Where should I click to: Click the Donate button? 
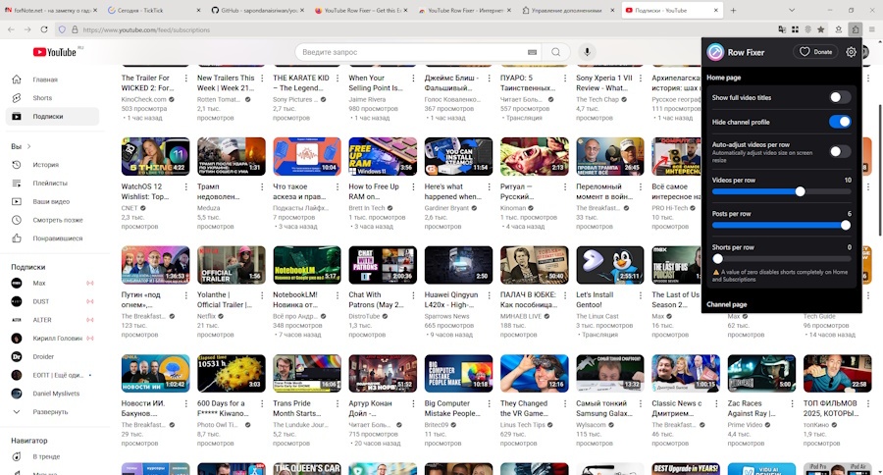pos(815,52)
